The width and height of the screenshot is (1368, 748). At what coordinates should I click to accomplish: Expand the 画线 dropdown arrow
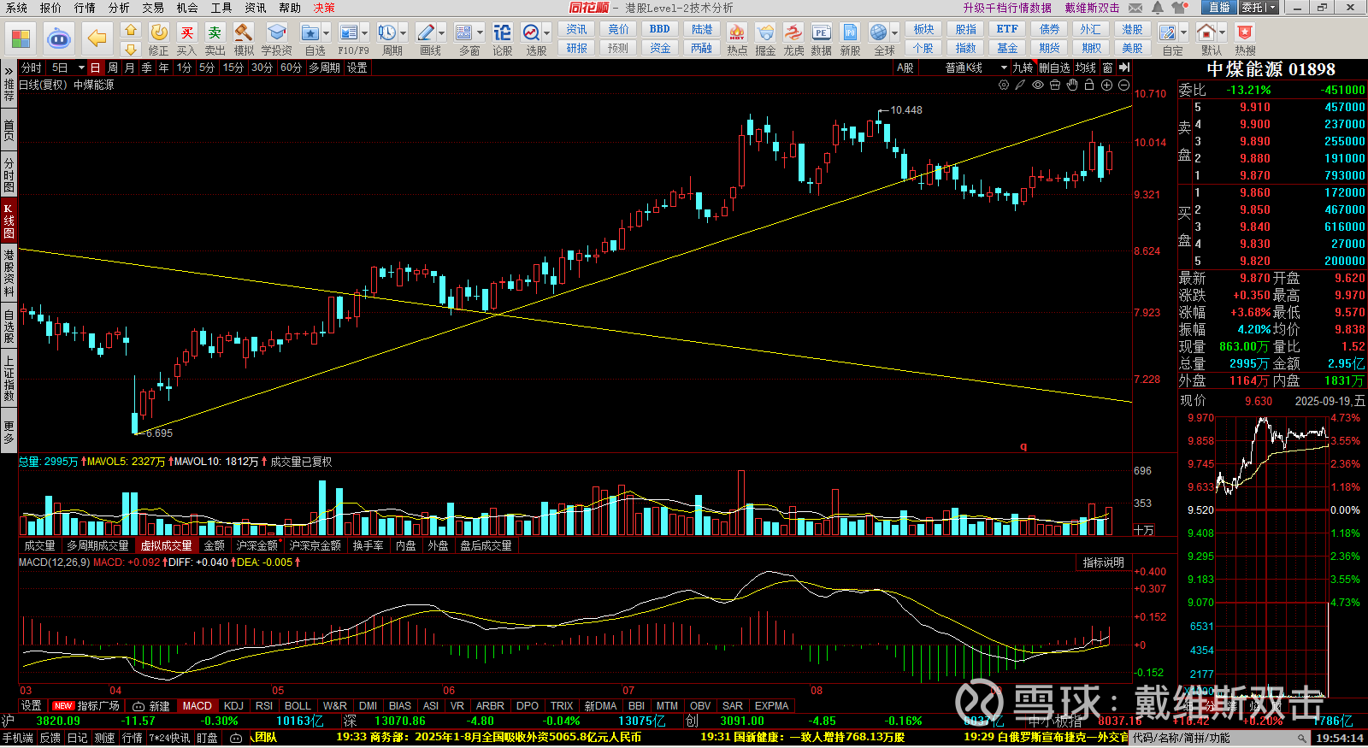tap(442, 33)
